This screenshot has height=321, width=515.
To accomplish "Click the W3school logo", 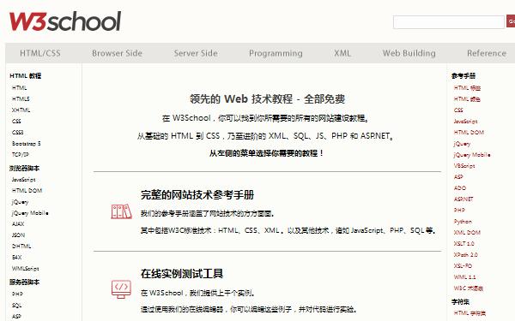I will pyautogui.click(x=65, y=21).
